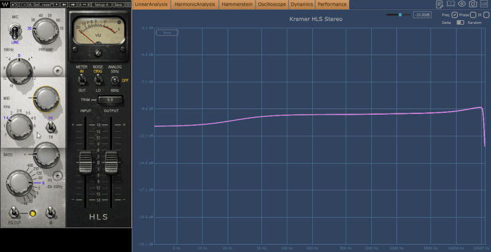
Task: Click the Waves logo icon
Action: pyautogui.click(x=4, y=4)
